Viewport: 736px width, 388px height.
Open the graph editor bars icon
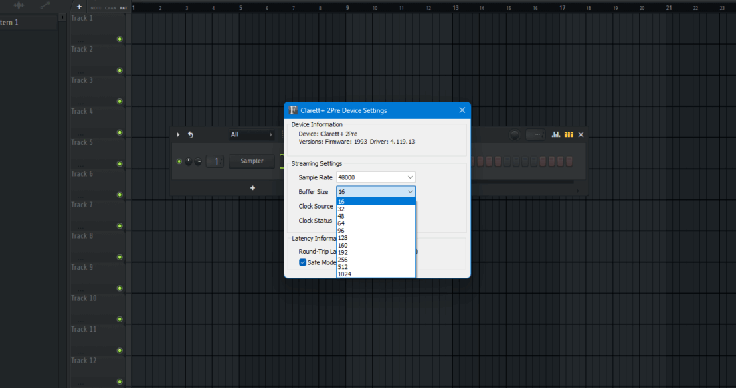555,135
